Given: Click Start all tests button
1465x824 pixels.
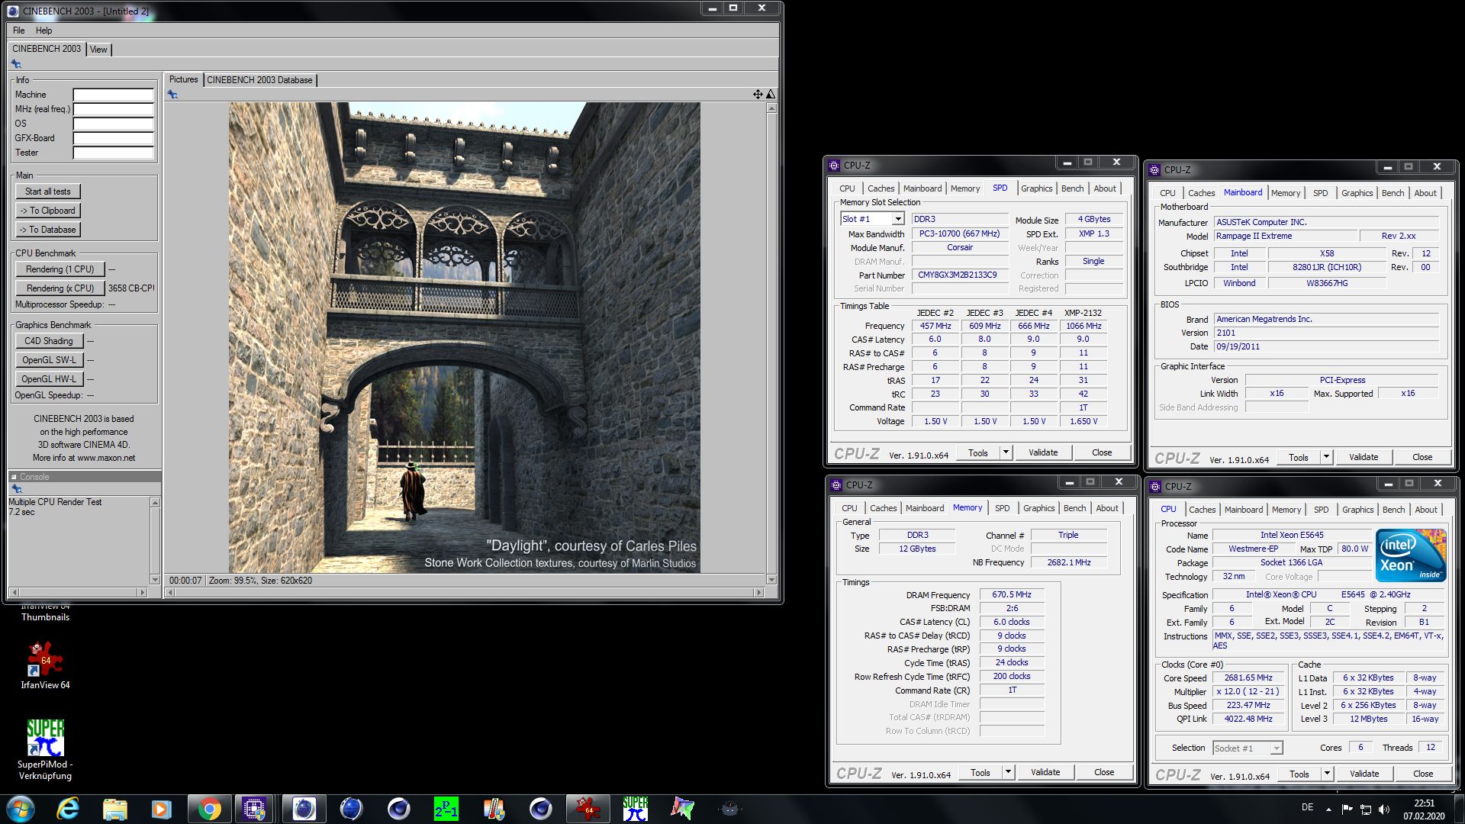Looking at the screenshot, I should (x=48, y=192).
